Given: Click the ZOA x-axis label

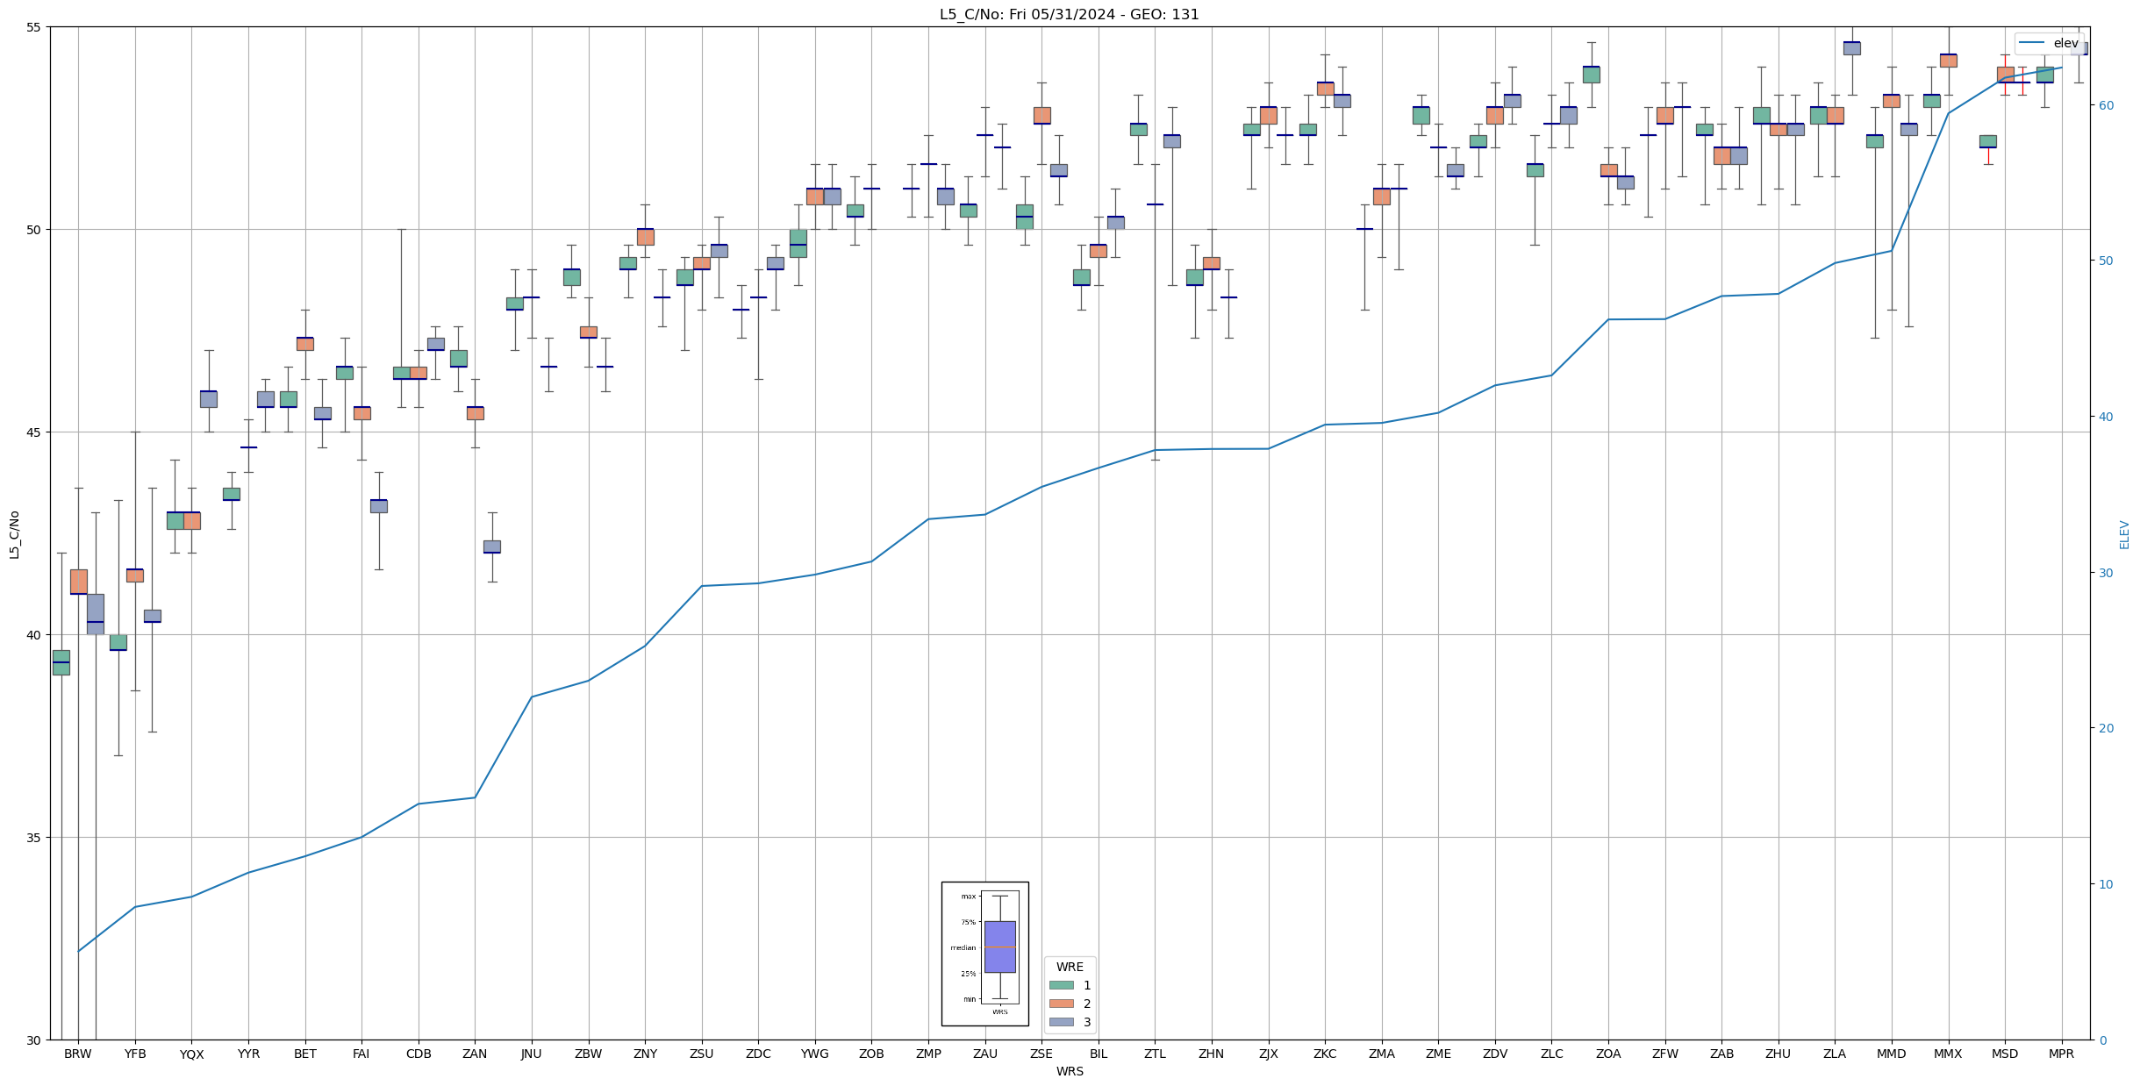Looking at the screenshot, I should pyautogui.click(x=1608, y=1054).
